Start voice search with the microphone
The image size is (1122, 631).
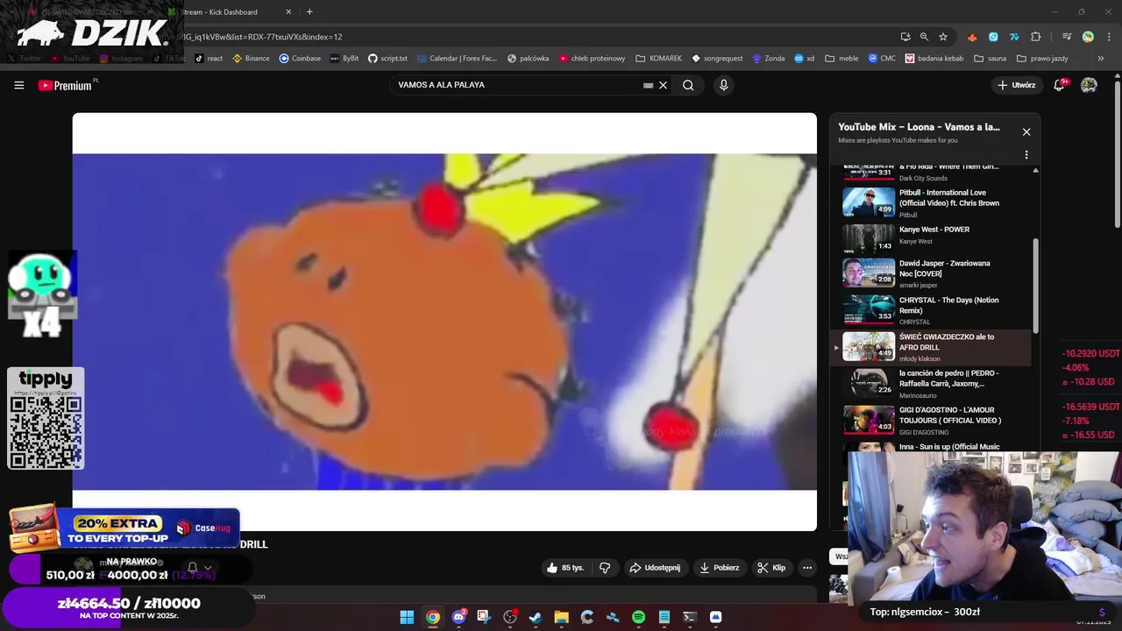tap(723, 85)
